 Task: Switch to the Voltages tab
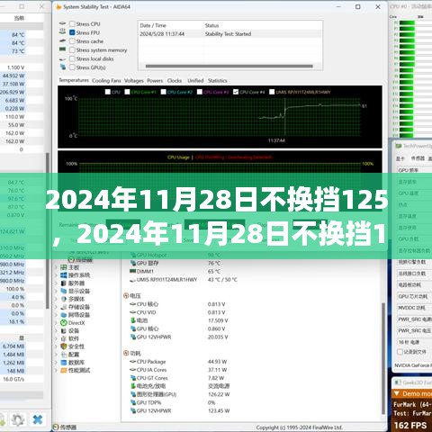[x=134, y=81]
